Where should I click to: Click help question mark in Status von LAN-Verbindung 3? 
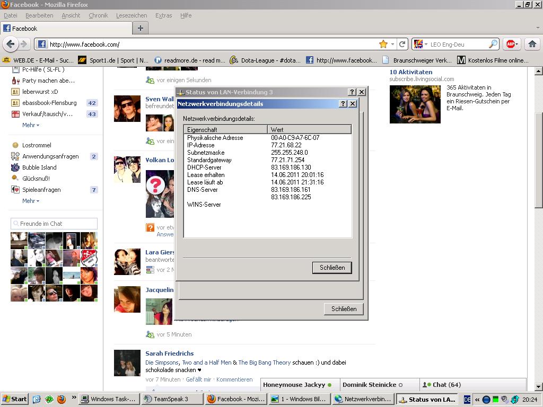coord(352,92)
